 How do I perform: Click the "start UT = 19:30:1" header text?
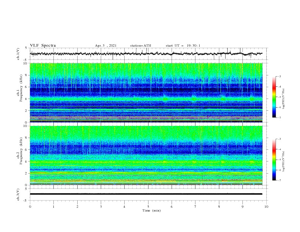[183, 45]
